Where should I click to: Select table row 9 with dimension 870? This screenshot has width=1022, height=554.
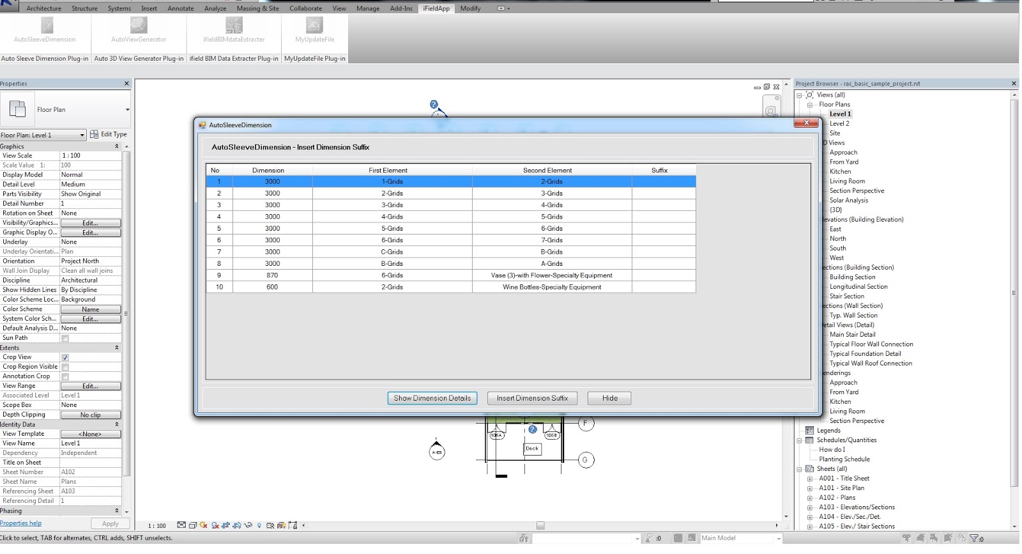[451, 275]
